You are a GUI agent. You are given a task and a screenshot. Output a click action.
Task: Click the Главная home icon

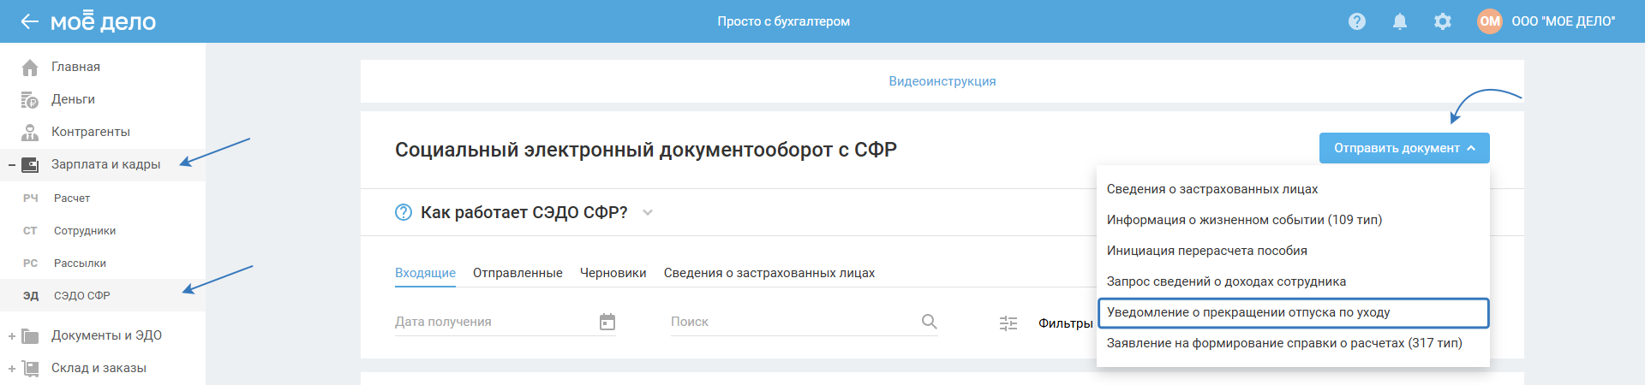pos(30,67)
